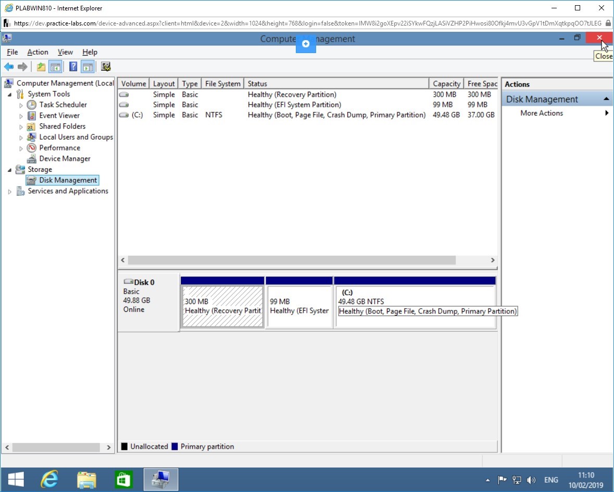Click the Recovery Partition volume drive icon
Viewport: 614px width, 492px height.
click(124, 94)
